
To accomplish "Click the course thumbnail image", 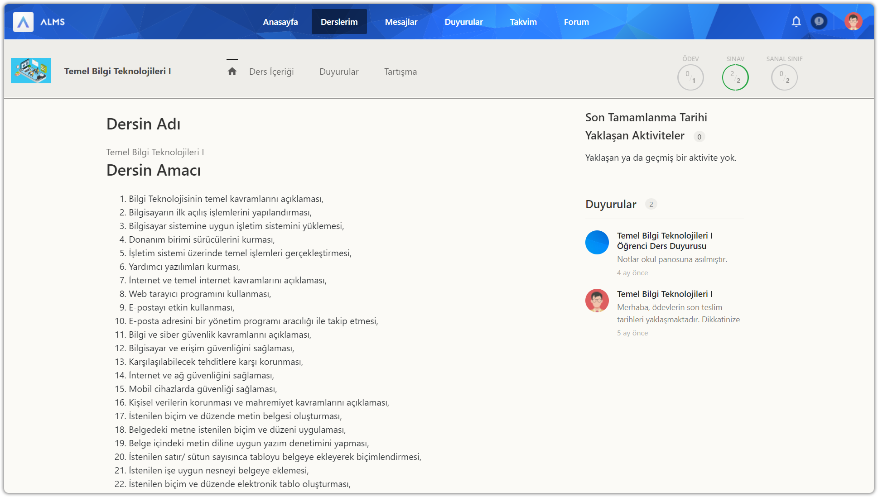I will pyautogui.click(x=31, y=71).
